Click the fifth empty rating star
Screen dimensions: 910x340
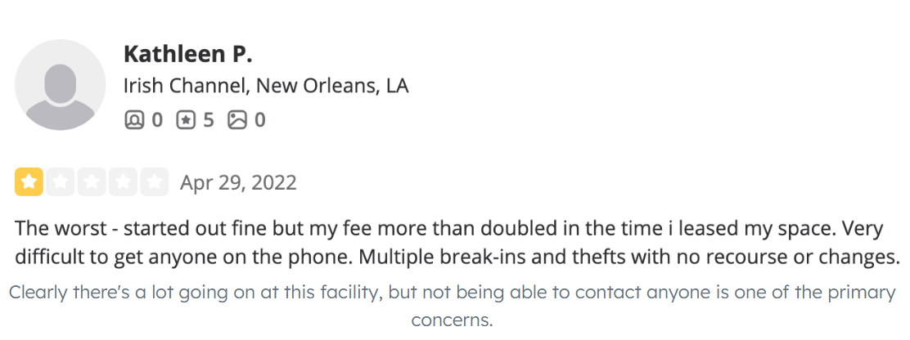(x=155, y=182)
